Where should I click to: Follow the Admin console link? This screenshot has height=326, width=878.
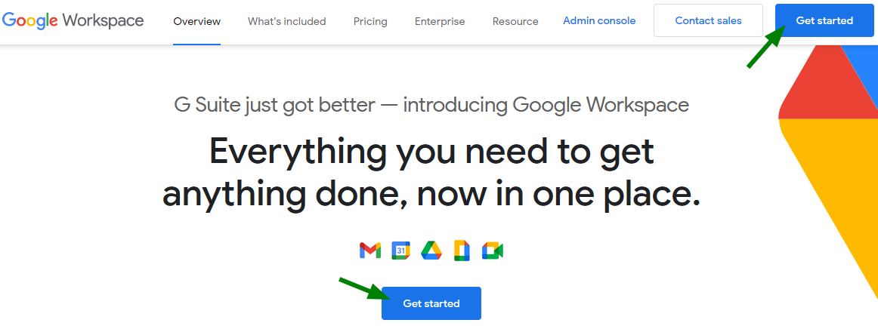[x=599, y=20]
